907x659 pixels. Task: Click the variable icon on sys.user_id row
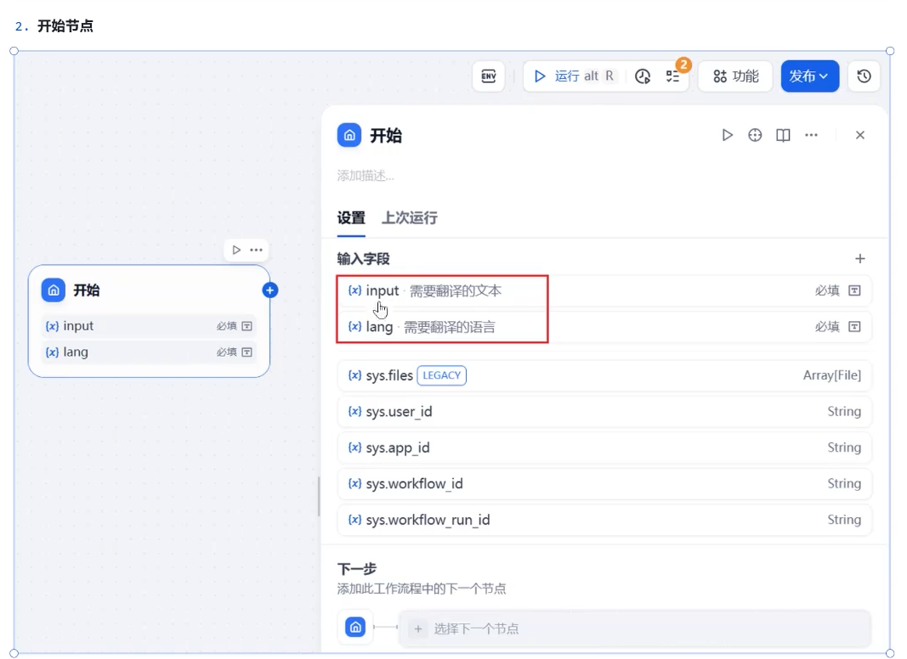point(354,412)
